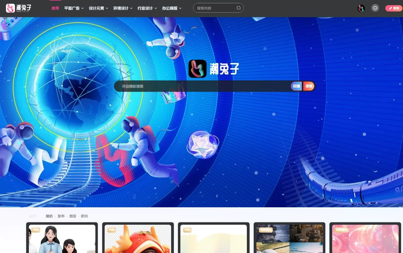Sort items by 积分
This screenshot has width=403, height=253.
coord(84,216)
